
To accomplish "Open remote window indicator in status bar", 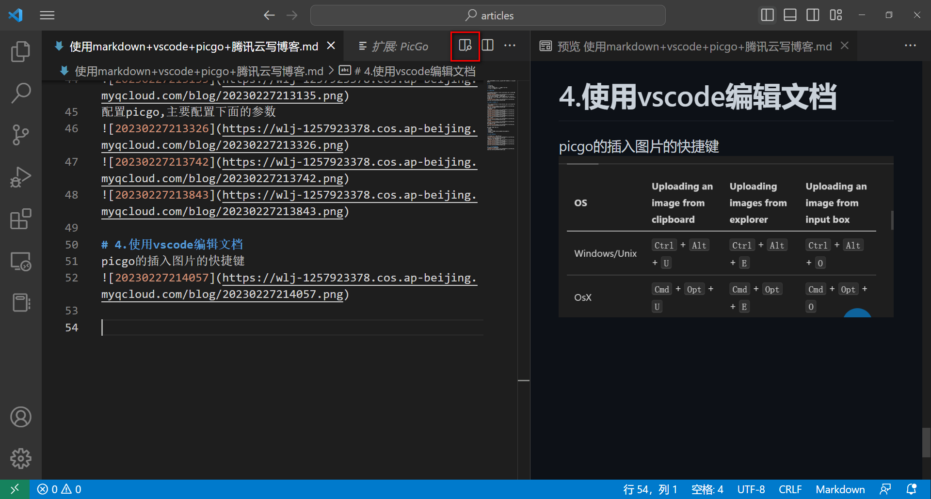I will 15,489.
